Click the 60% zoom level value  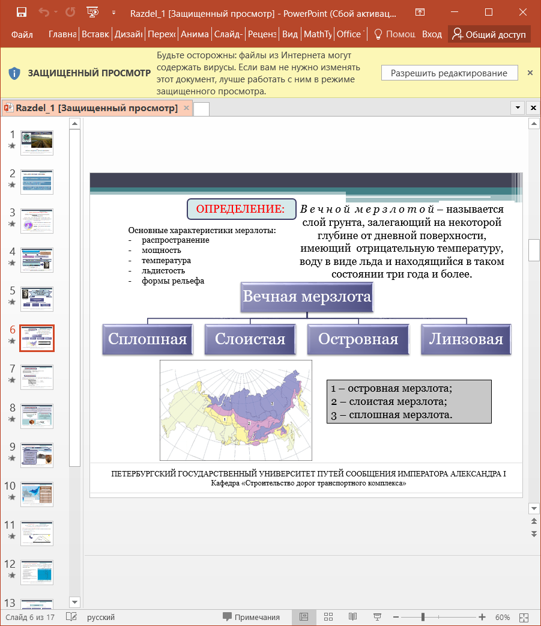(x=503, y=617)
